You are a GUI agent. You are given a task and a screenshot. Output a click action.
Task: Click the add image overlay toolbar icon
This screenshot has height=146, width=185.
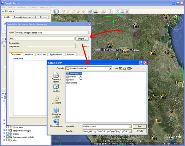(78, 12)
